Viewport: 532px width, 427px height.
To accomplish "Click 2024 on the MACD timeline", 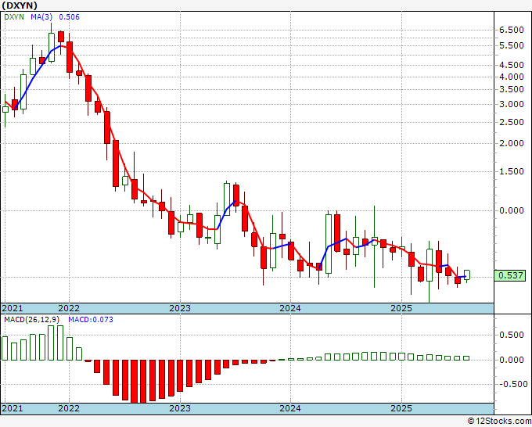I will point(290,408).
